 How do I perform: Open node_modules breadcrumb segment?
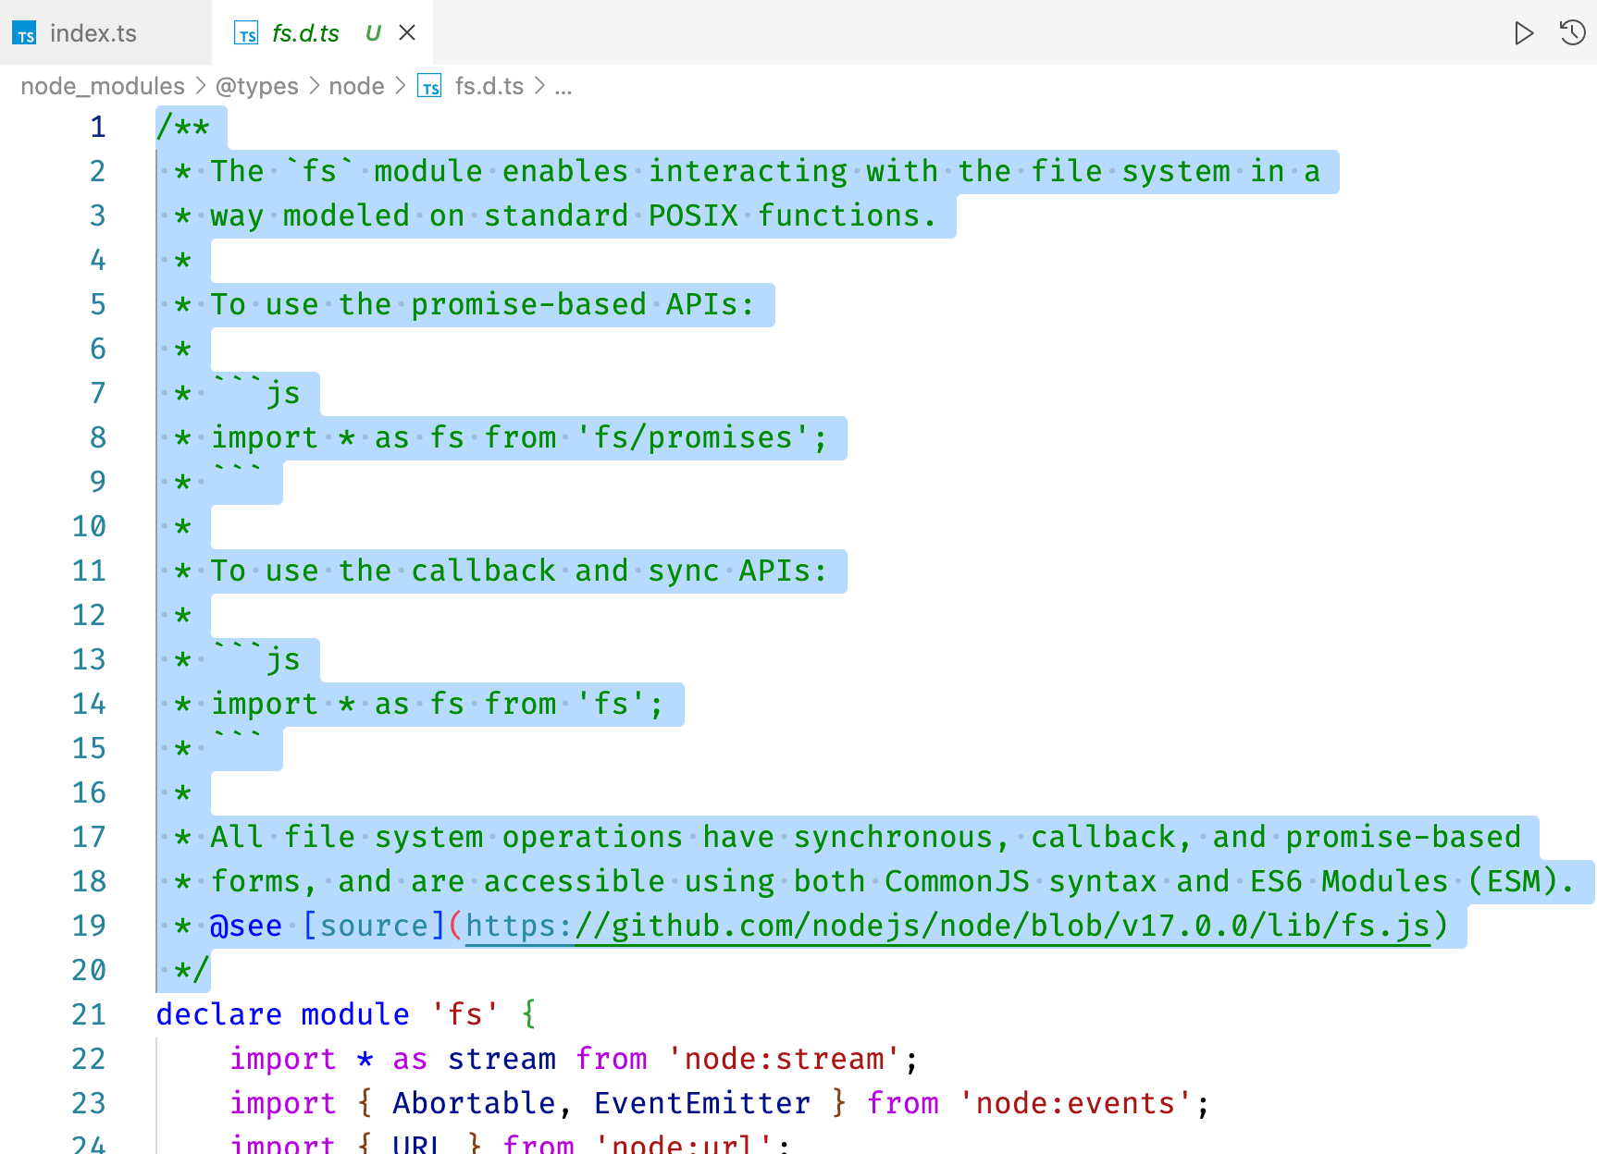(x=103, y=86)
